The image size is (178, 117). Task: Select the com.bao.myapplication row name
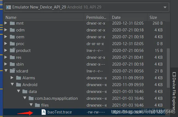click(56, 98)
